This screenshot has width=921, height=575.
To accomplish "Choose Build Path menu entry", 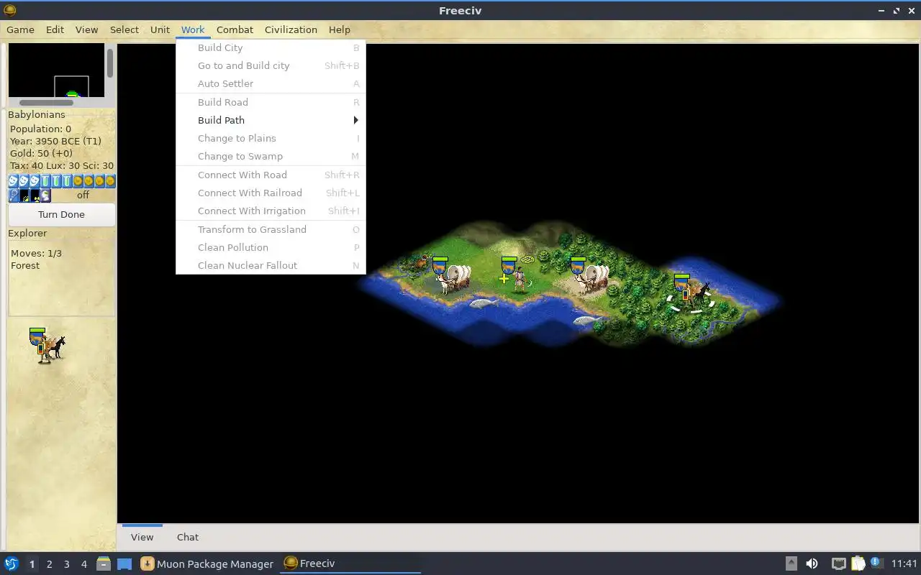I will pyautogui.click(x=271, y=120).
